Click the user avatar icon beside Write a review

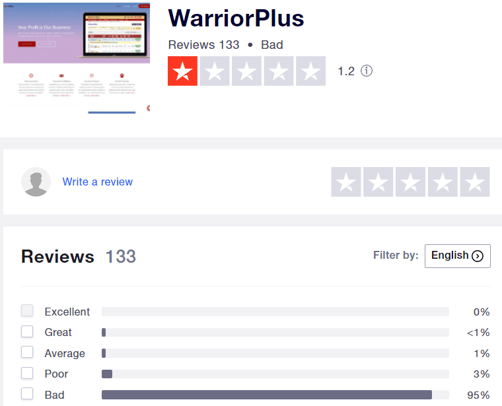click(x=36, y=182)
